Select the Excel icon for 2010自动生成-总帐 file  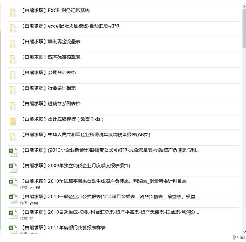tap(13, 215)
